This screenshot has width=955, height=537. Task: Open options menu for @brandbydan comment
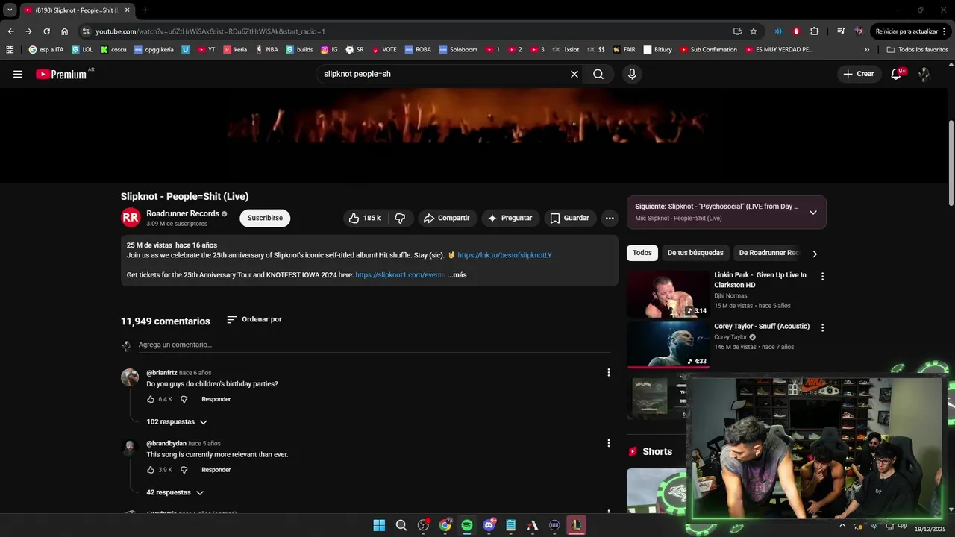tap(608, 443)
